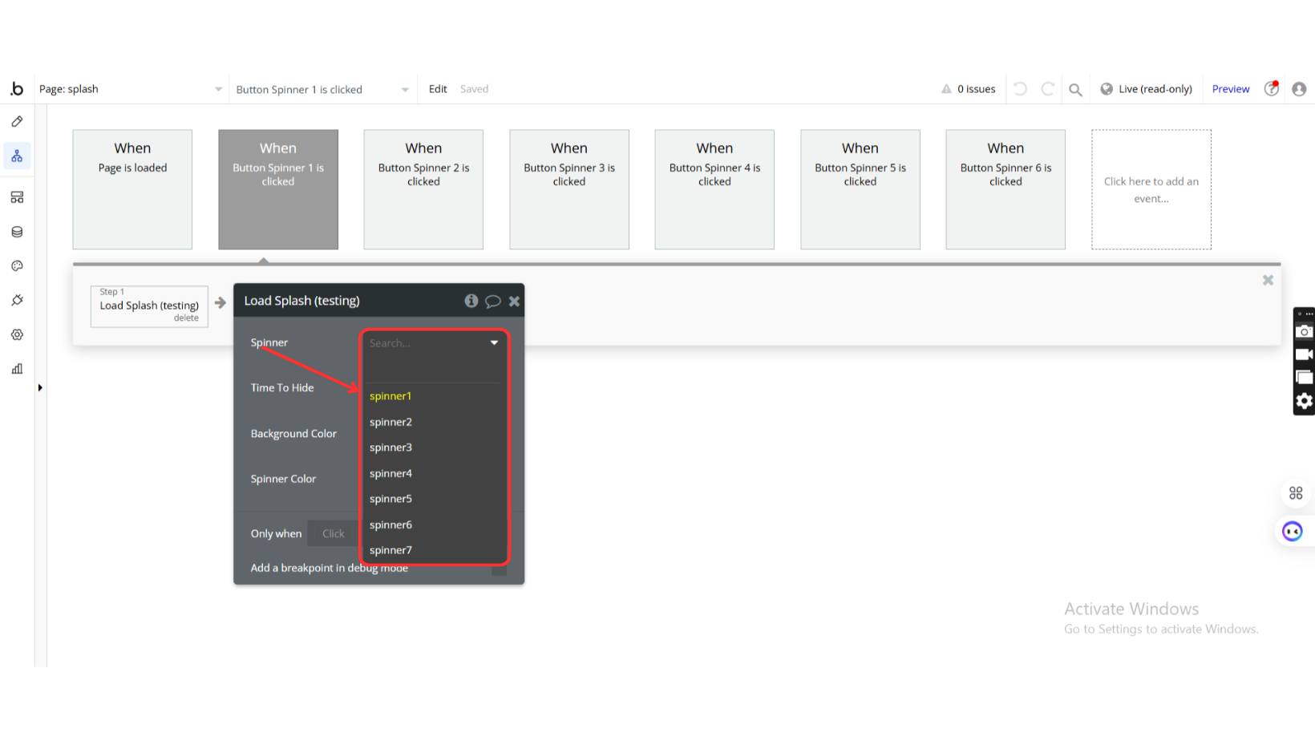Select the Button Spinner 1 is clicked event
Image resolution: width=1315 pixels, height=741 pixels.
pyautogui.click(x=278, y=189)
